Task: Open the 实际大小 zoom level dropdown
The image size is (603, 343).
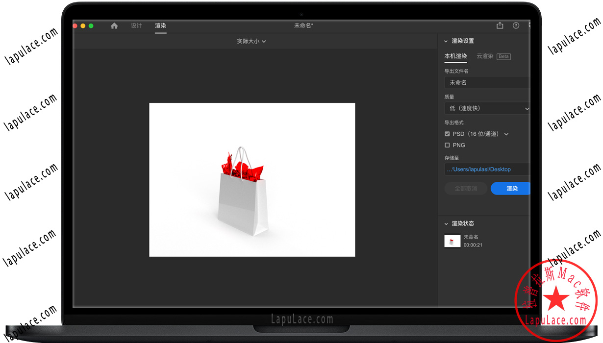Action: [x=251, y=41]
